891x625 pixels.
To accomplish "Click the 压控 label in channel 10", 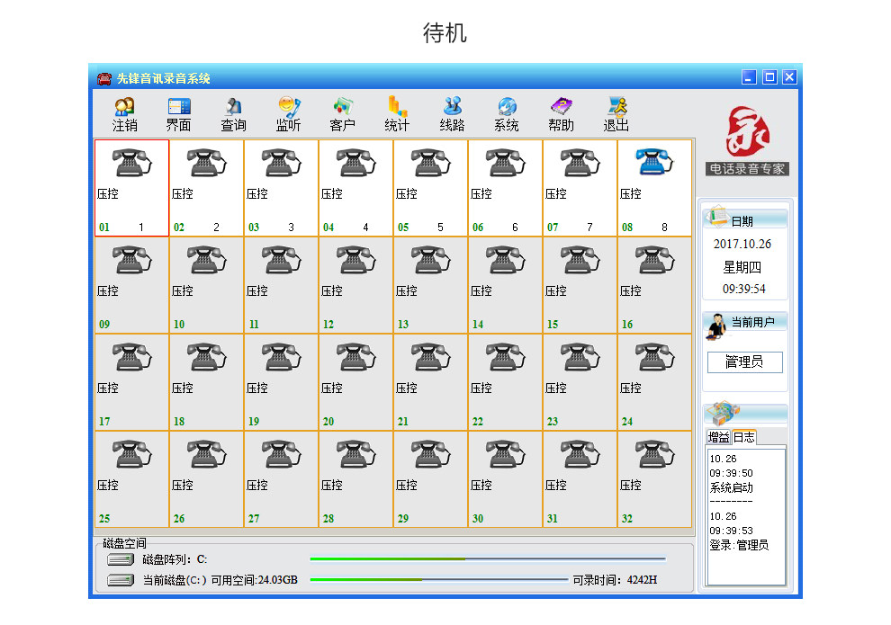I will point(183,291).
